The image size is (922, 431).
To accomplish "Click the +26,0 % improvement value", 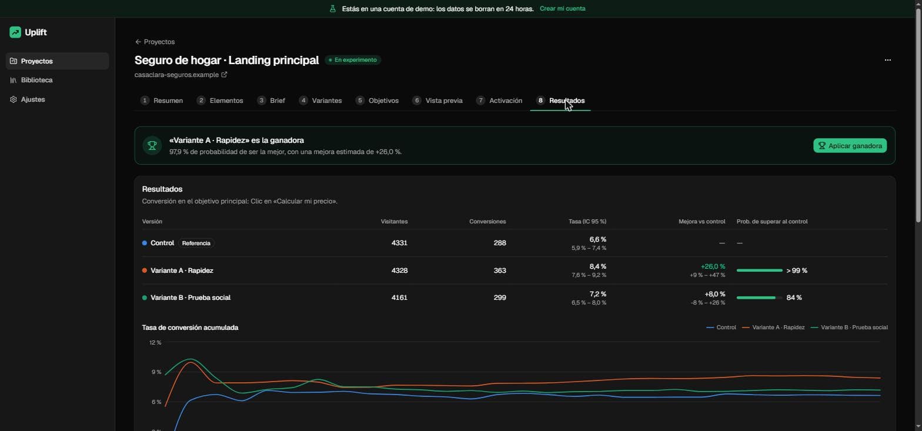I will tap(713, 266).
